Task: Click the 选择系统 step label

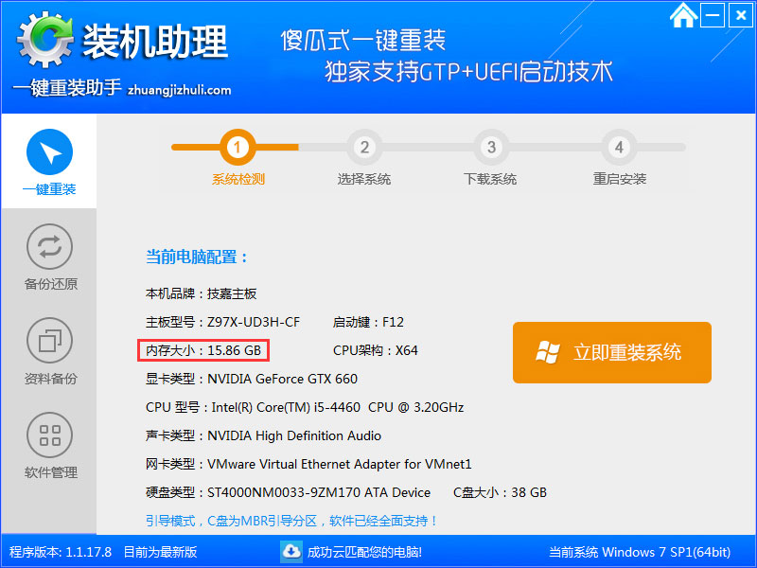Action: pyautogui.click(x=364, y=179)
